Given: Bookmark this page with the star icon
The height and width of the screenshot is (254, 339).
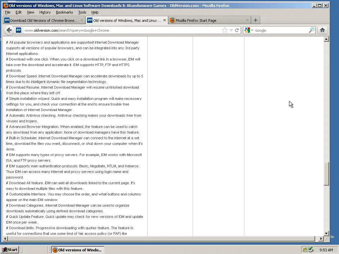Looking at the screenshot, I should (x=225, y=30).
